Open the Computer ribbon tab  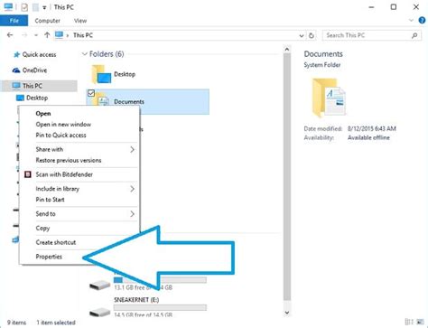[x=47, y=21]
